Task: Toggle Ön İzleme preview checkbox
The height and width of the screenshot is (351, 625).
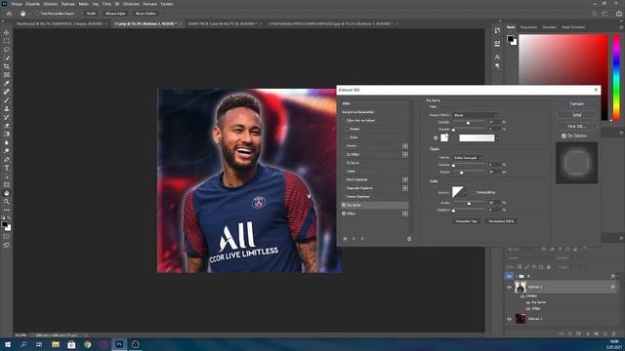Action: coord(564,136)
